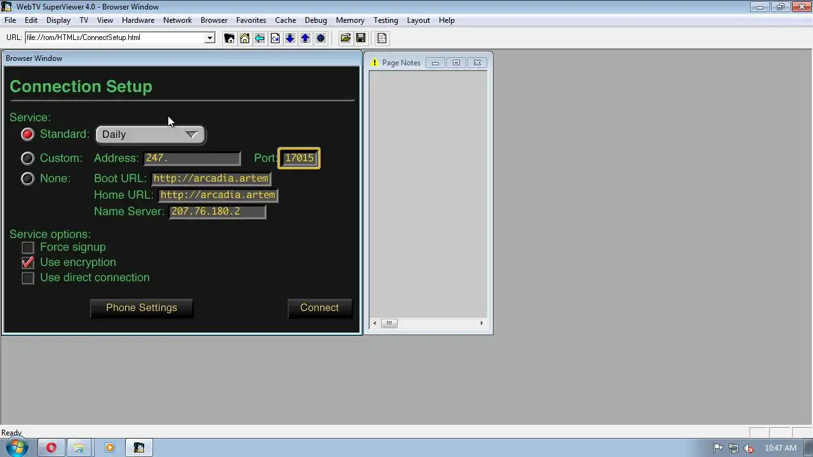Click the Phone Settings button
This screenshot has width=813, height=457.
point(142,308)
